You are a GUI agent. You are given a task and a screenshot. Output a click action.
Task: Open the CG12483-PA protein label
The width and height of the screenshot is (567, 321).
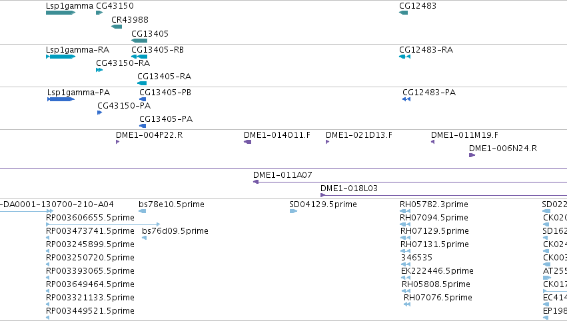pyautogui.click(x=429, y=92)
